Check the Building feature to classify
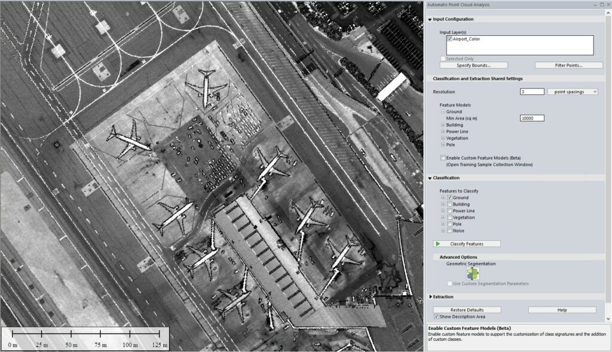The height and width of the screenshot is (352, 612). [x=449, y=204]
